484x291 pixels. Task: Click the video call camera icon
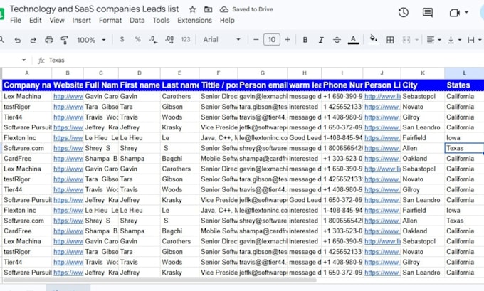click(x=454, y=13)
